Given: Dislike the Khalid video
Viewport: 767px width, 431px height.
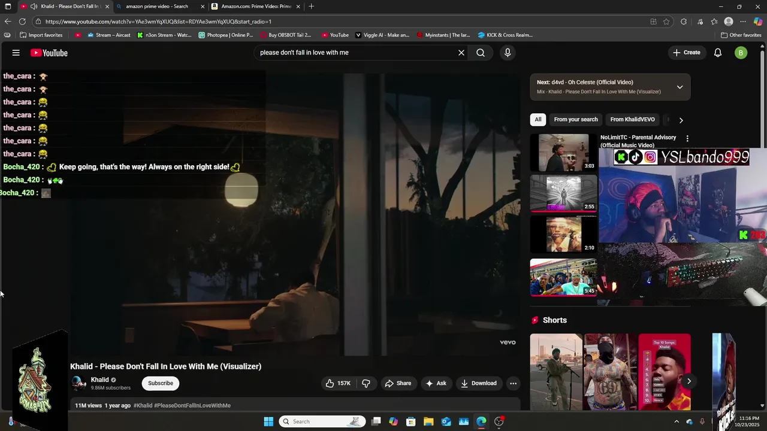Looking at the screenshot, I should click(x=366, y=383).
